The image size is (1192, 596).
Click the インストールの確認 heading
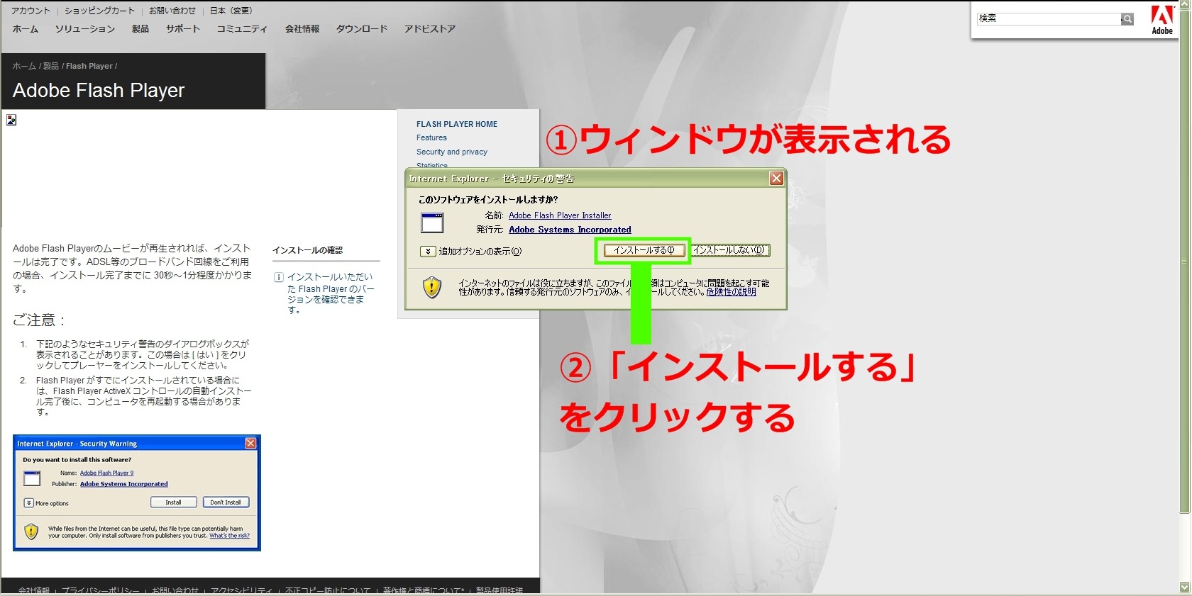click(307, 250)
